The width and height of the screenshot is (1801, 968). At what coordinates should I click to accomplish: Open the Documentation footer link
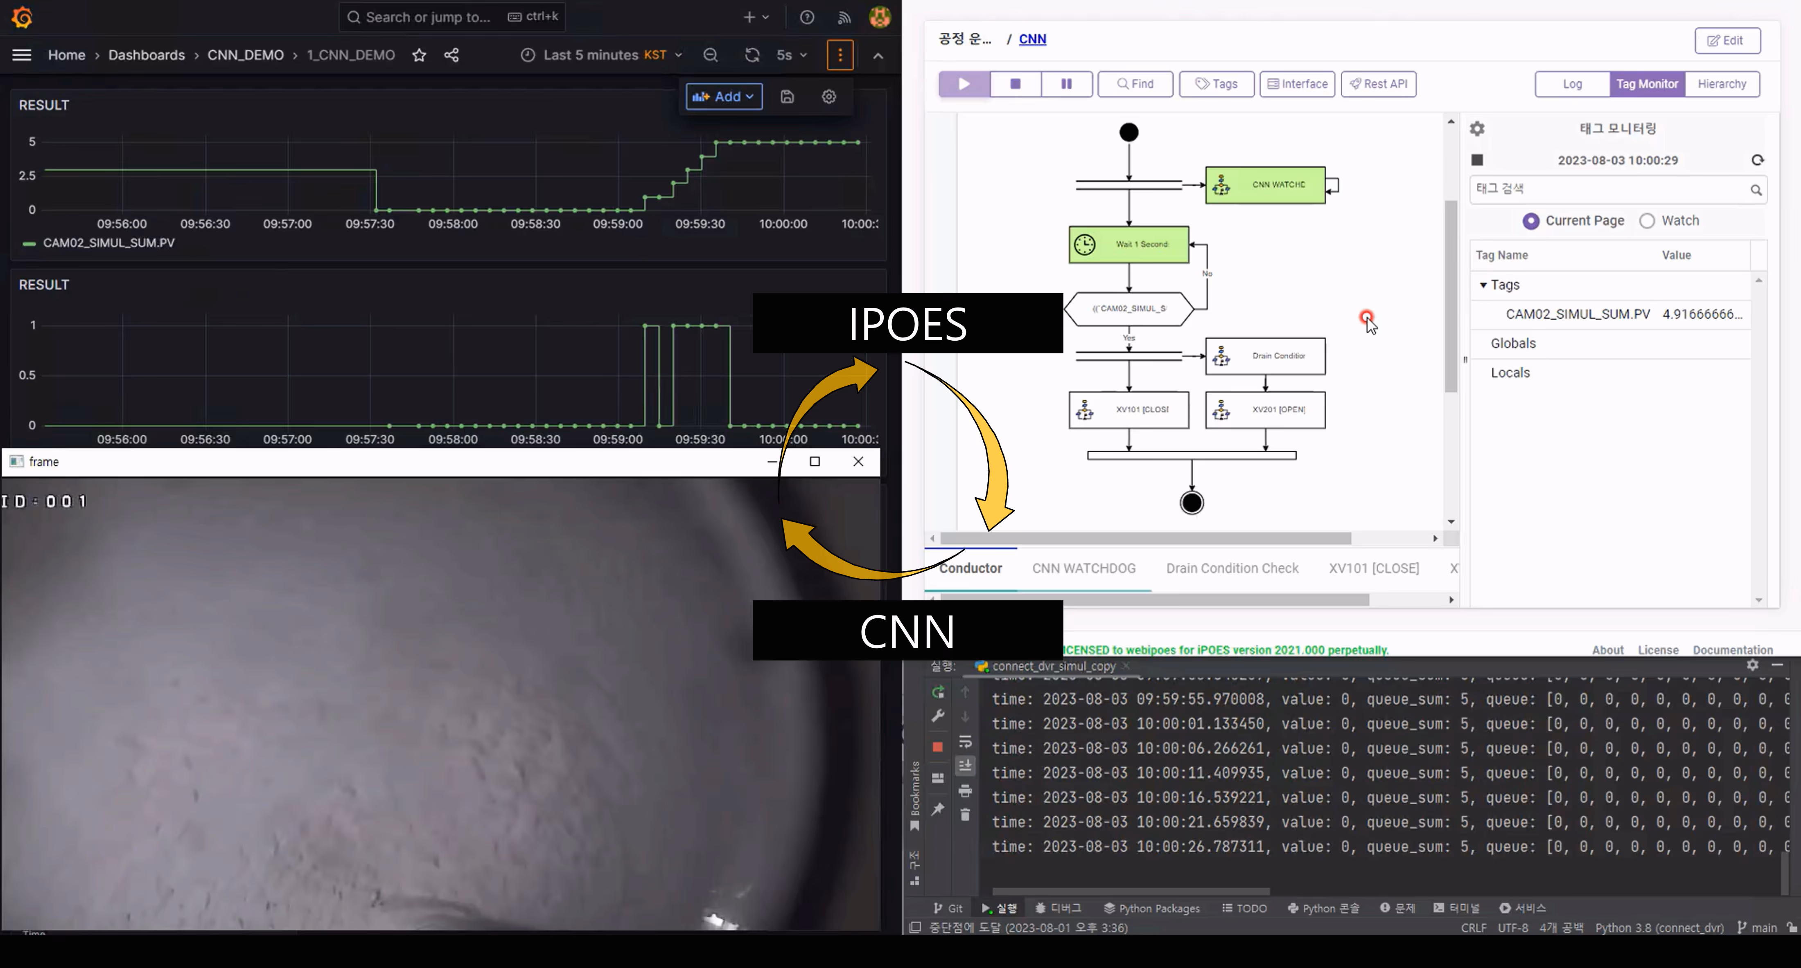tap(1733, 649)
